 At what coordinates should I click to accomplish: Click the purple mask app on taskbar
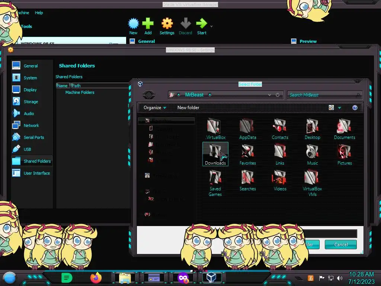click(183, 278)
